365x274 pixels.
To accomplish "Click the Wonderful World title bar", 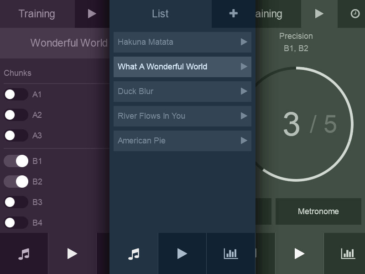I will coord(55,43).
